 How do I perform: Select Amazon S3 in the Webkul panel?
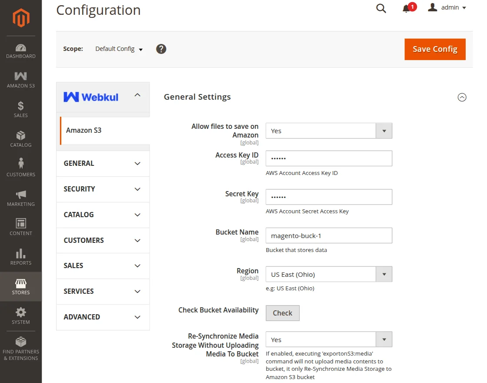(83, 130)
